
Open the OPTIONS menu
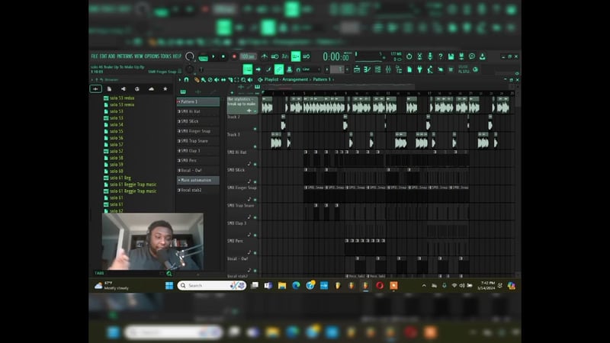point(152,56)
